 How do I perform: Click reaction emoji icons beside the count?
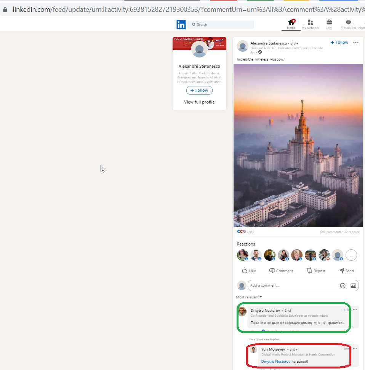click(x=242, y=232)
